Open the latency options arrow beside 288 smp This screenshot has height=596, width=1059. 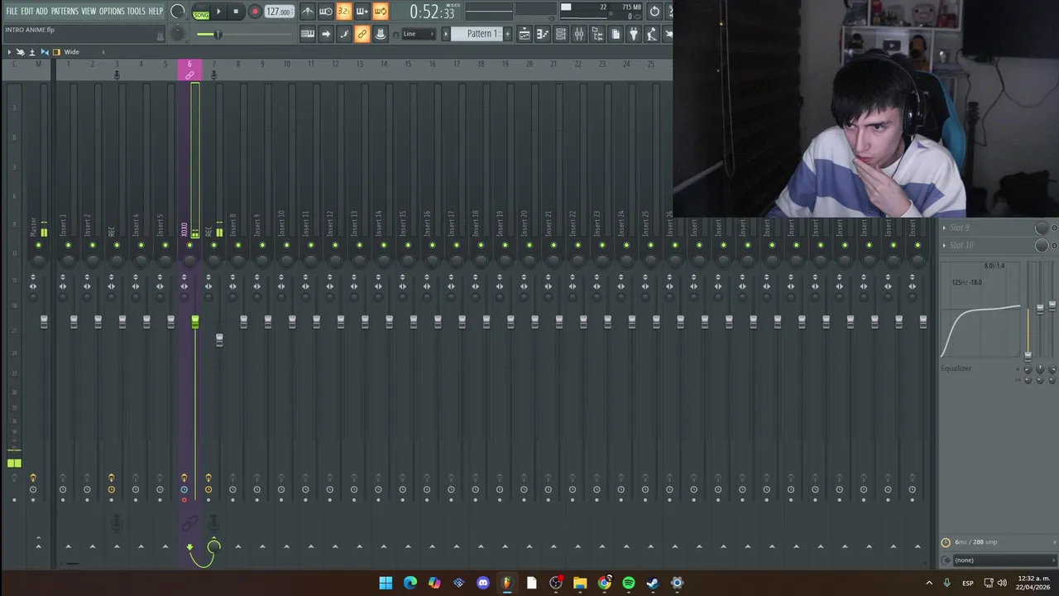tap(1054, 542)
